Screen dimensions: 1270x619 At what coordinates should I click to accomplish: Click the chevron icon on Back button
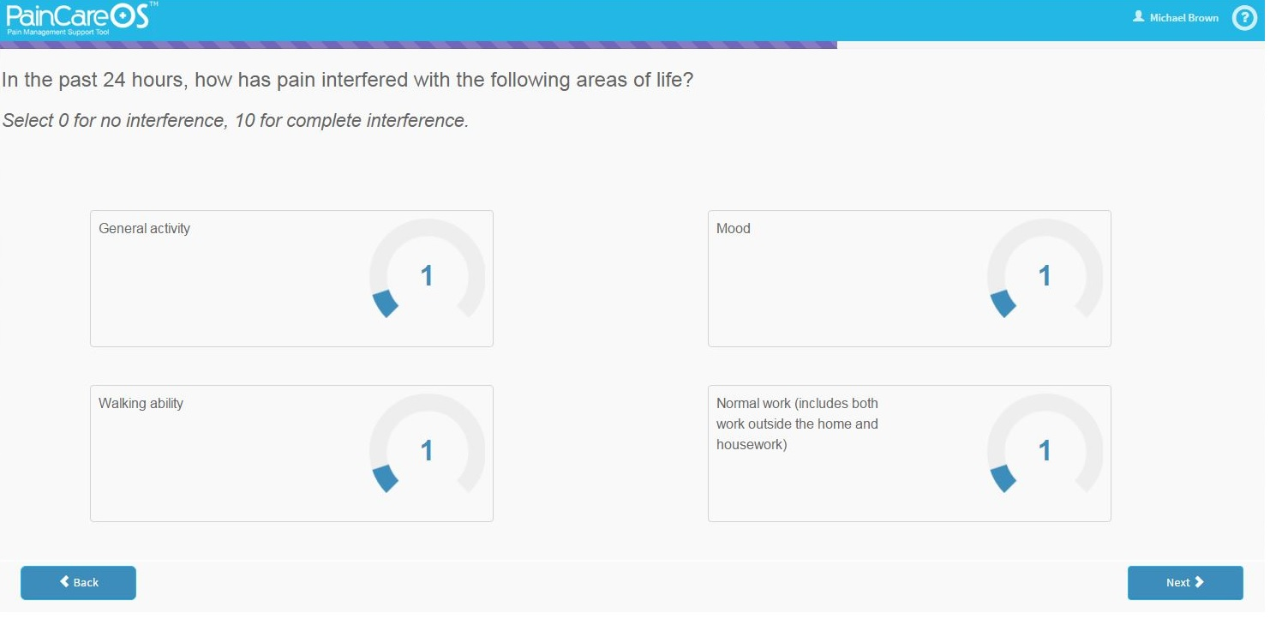[x=65, y=584]
